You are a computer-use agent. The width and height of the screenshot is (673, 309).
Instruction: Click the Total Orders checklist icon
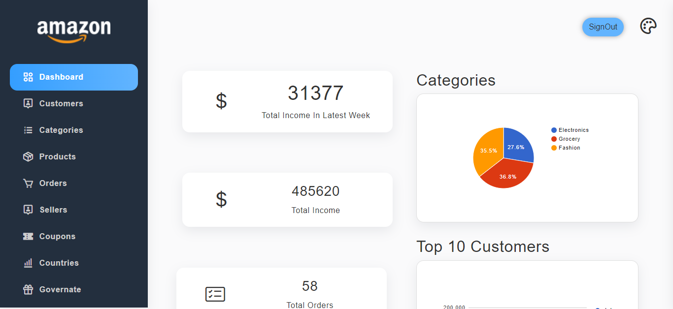coord(215,294)
